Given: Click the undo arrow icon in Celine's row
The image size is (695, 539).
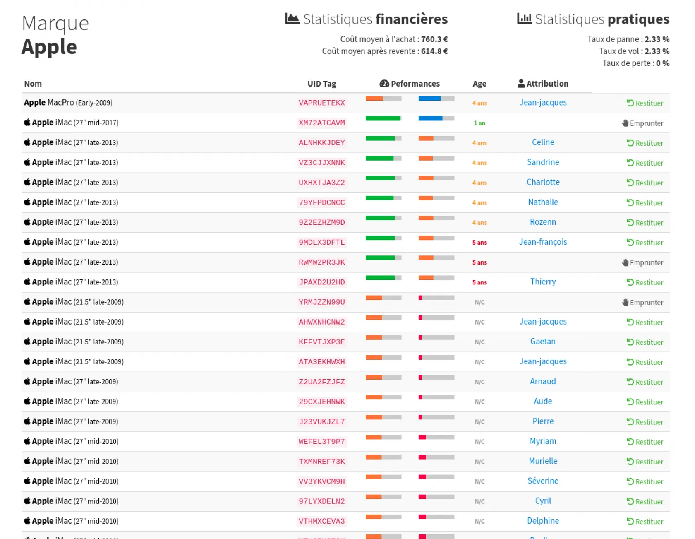Looking at the screenshot, I should [x=630, y=143].
